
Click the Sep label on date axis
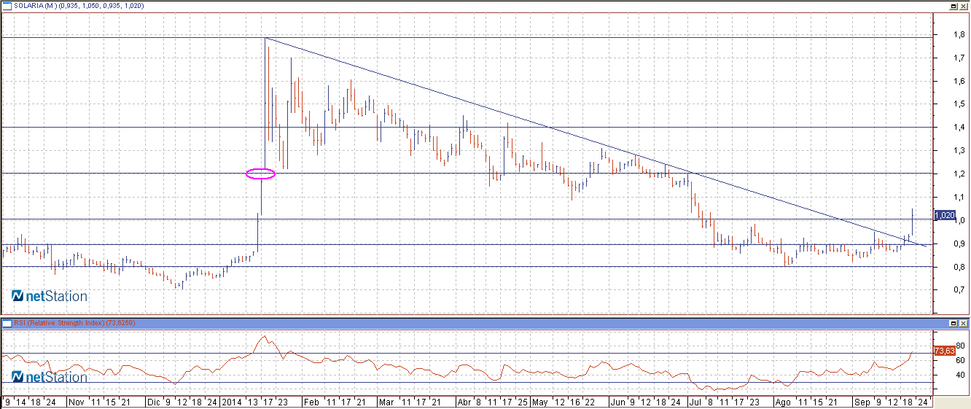[x=862, y=402]
